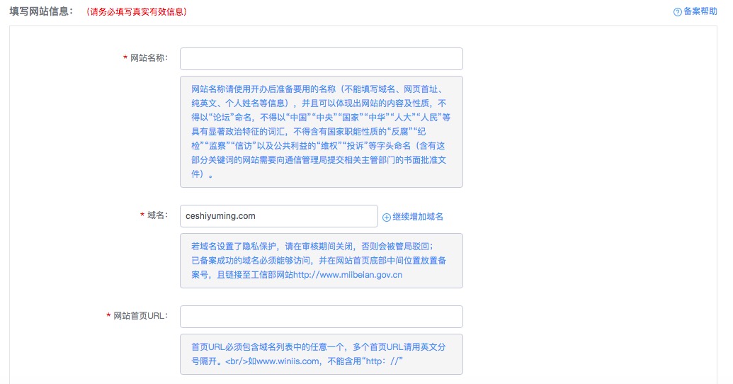Click the domain privacy protection hint box

[321, 261]
